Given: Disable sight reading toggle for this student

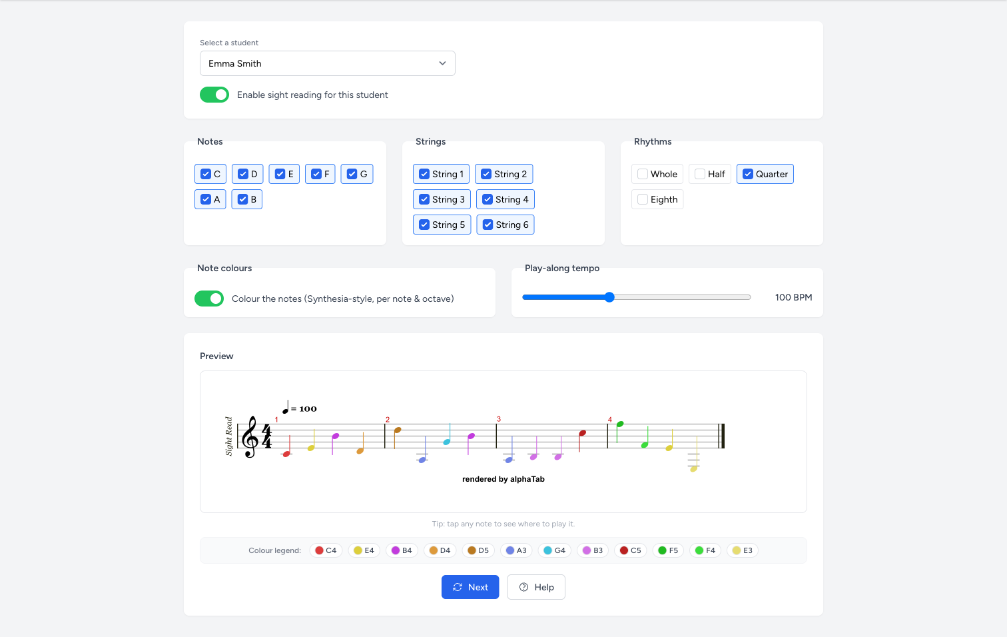Looking at the screenshot, I should [x=214, y=95].
